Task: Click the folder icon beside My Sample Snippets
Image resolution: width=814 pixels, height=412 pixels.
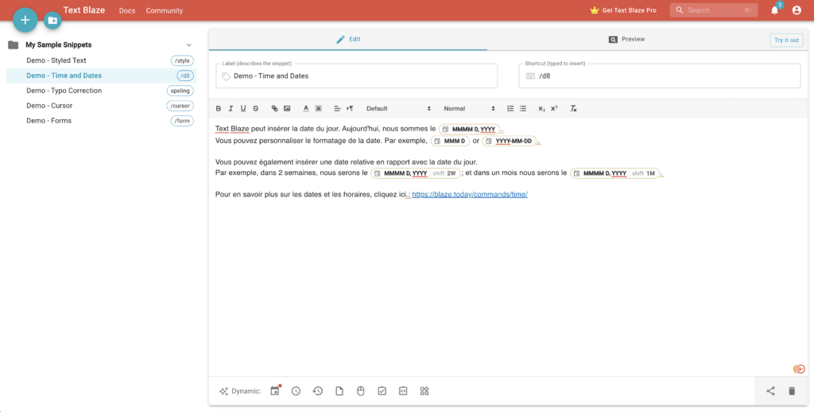Action: [x=14, y=45]
